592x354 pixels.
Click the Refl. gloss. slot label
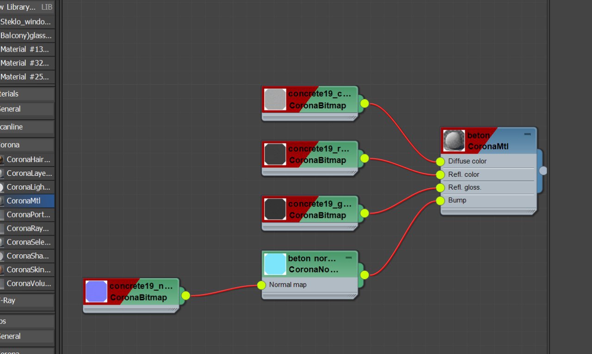tap(465, 187)
